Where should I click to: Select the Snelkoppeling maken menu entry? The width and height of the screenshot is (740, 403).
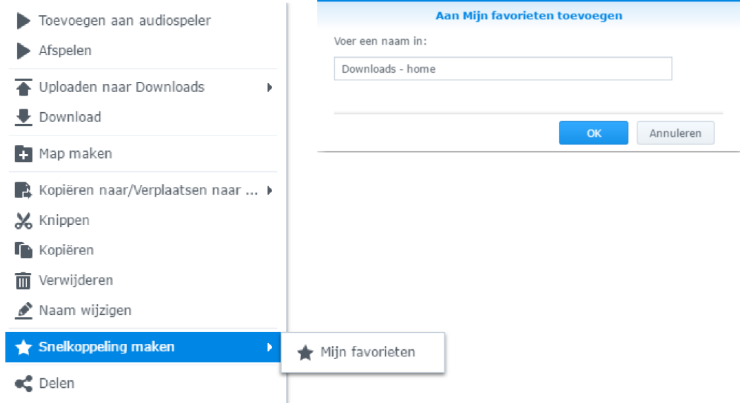pos(143,347)
